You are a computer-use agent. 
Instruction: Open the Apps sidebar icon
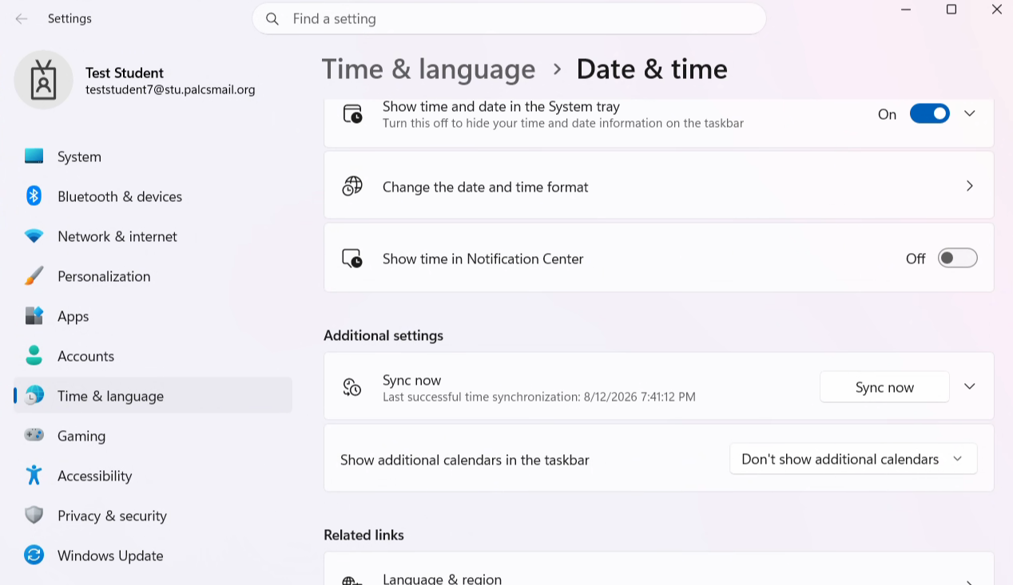point(34,316)
